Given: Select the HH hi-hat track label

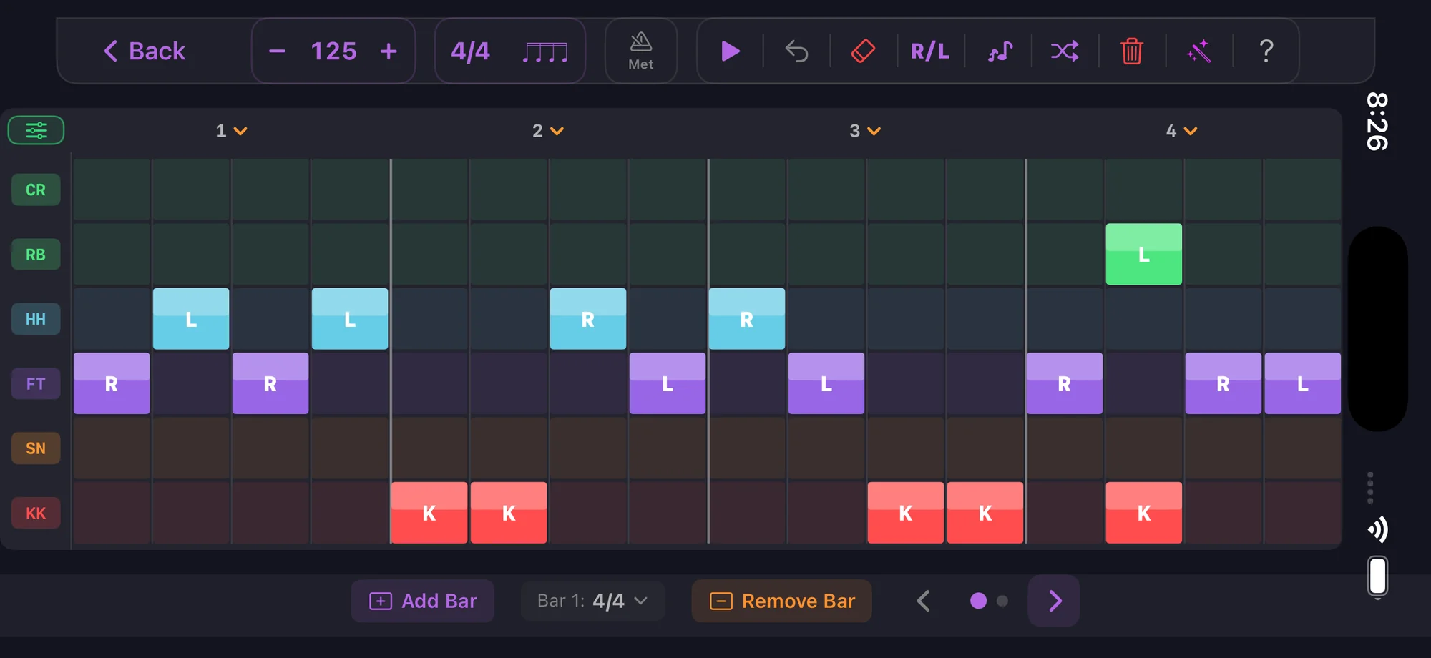Looking at the screenshot, I should [36, 319].
